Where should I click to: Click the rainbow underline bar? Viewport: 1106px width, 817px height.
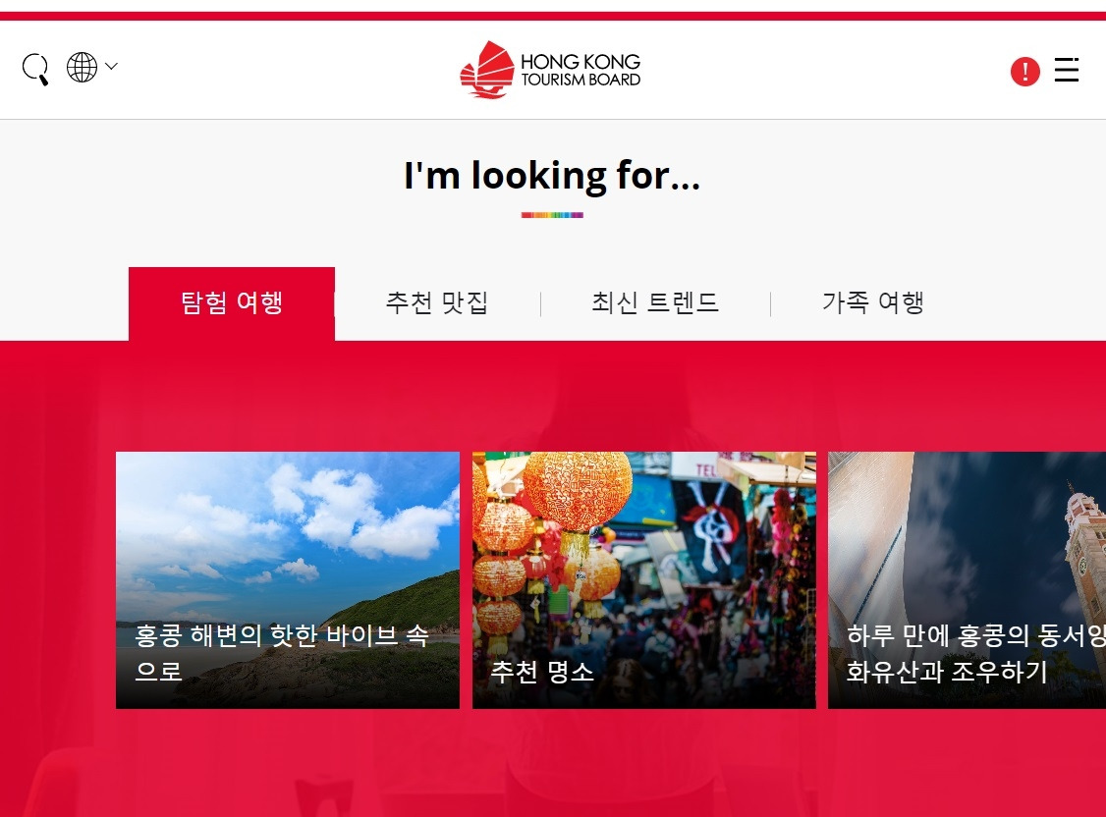coord(552,215)
